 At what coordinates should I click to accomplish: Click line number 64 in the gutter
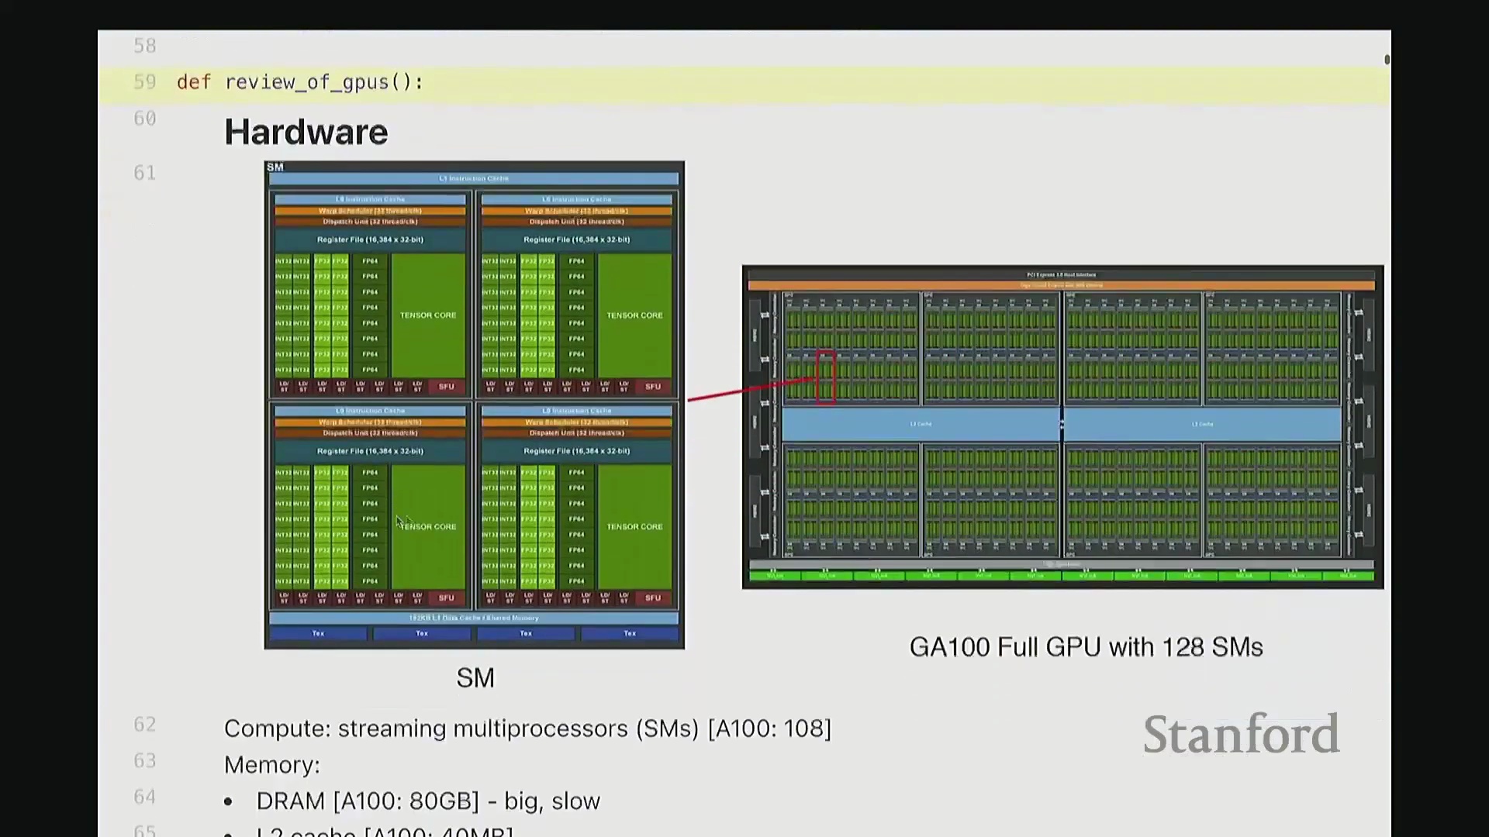pos(145,797)
